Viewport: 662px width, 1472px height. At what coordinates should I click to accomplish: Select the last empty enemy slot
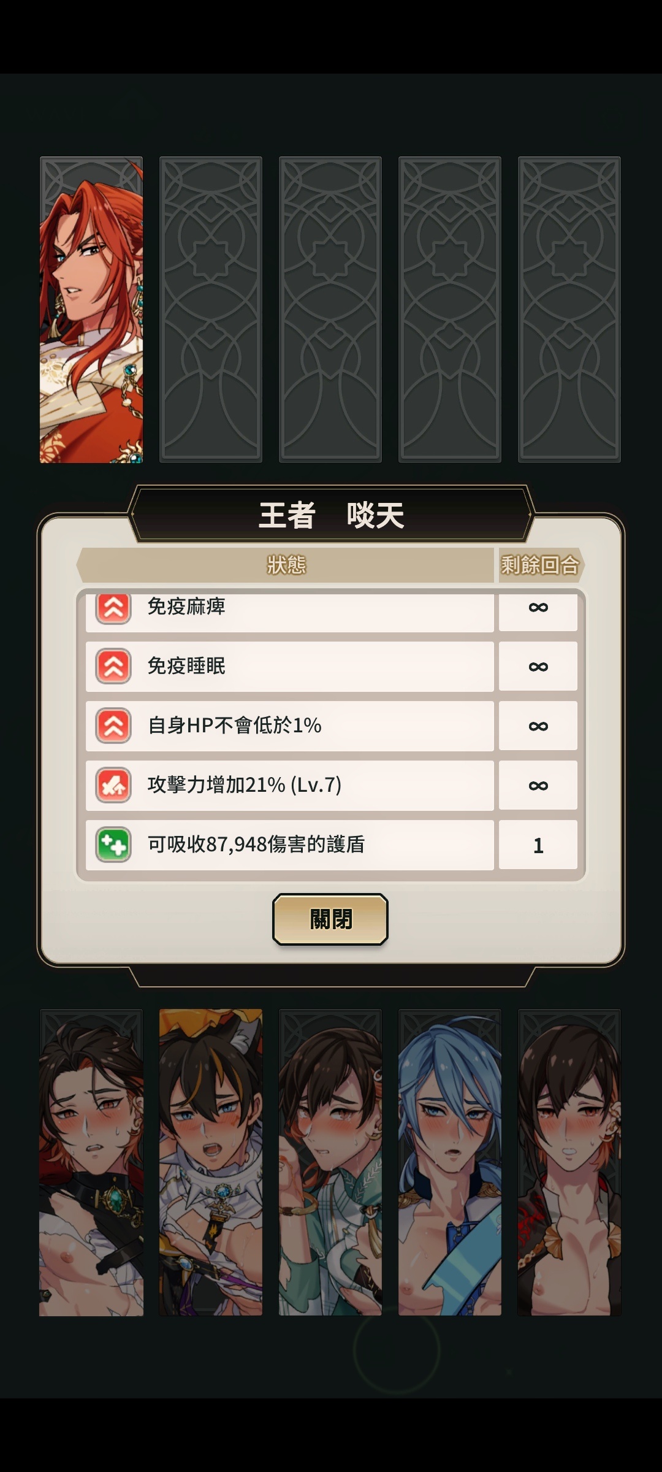pyautogui.click(x=569, y=310)
